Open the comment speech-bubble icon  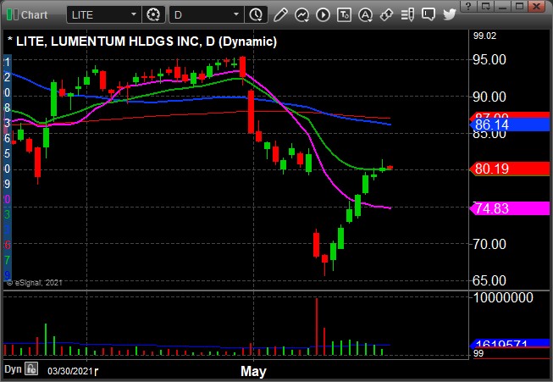tap(429, 14)
